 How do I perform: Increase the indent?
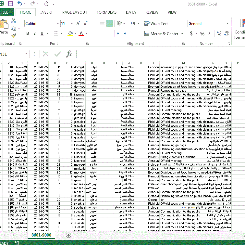[x=127, y=33]
